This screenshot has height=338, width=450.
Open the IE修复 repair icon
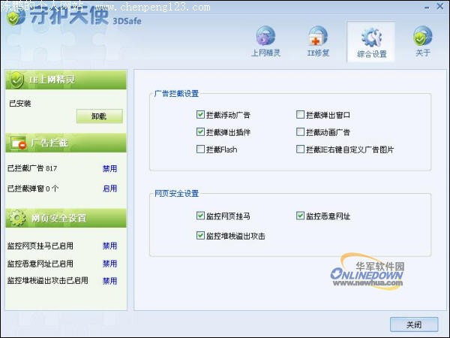[x=318, y=38]
